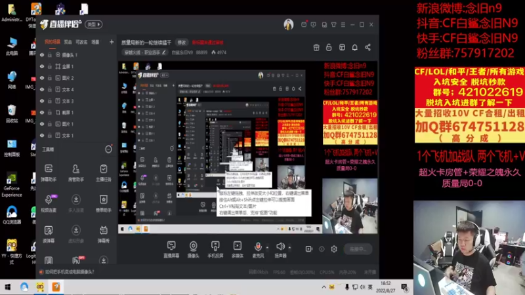Click the layout icon above preview
The height and width of the screenshot is (295, 525).
coord(342,47)
